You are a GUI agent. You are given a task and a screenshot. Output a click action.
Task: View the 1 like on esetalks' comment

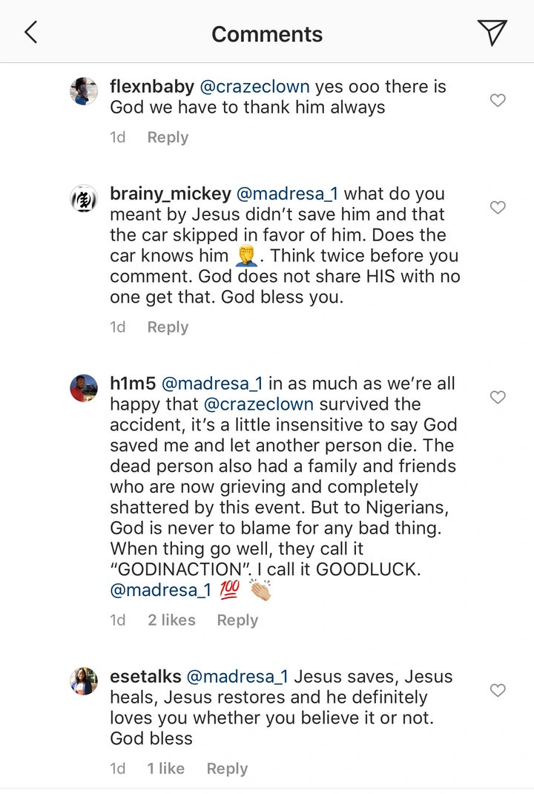tap(165, 769)
